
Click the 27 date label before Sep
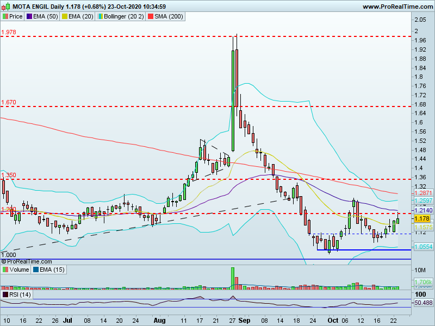tap(233, 321)
